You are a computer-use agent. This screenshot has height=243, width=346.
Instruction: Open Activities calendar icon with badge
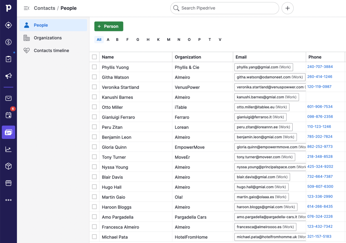(x=8, y=115)
